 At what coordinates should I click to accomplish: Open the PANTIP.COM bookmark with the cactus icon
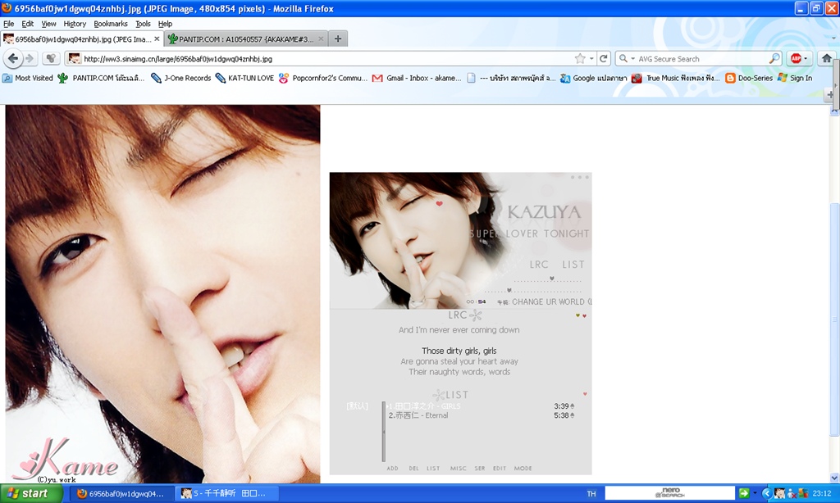(101, 78)
